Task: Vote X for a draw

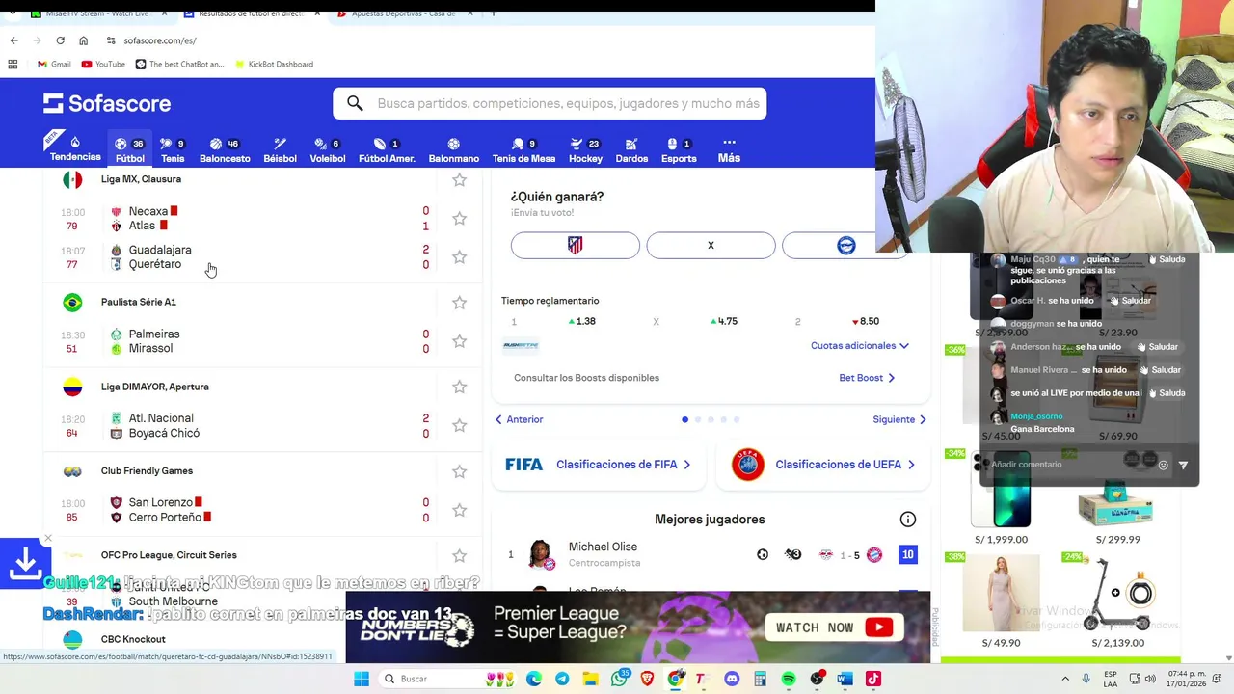Action: (x=711, y=246)
